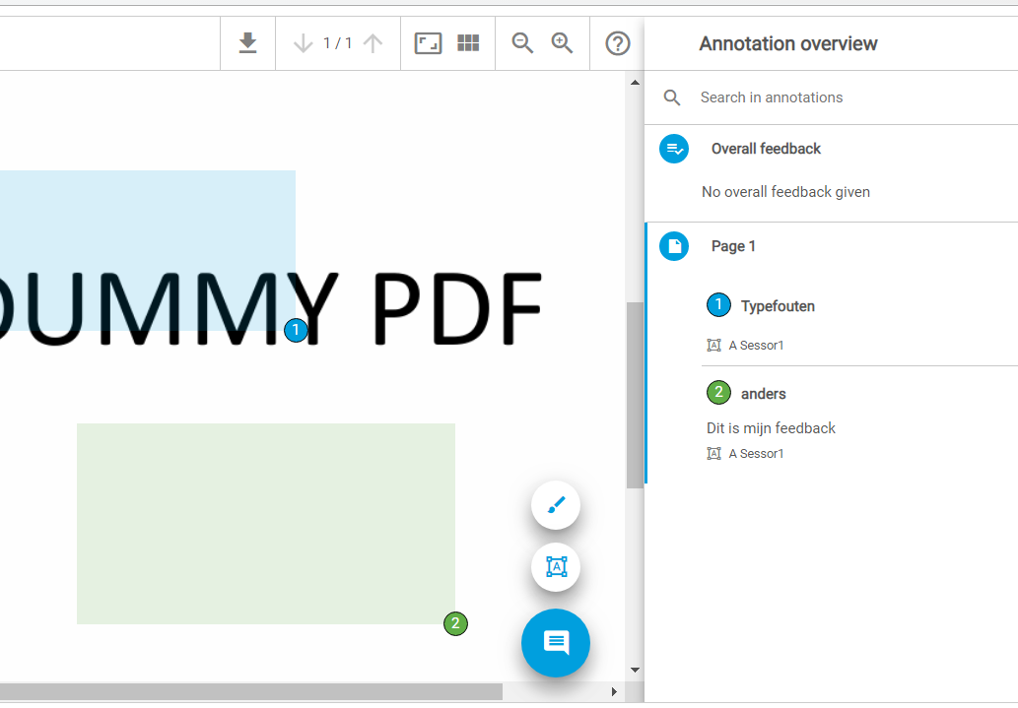Screen dimensions: 1018x708
Task: Click green annotation marker 2 on document
Action: tap(455, 623)
